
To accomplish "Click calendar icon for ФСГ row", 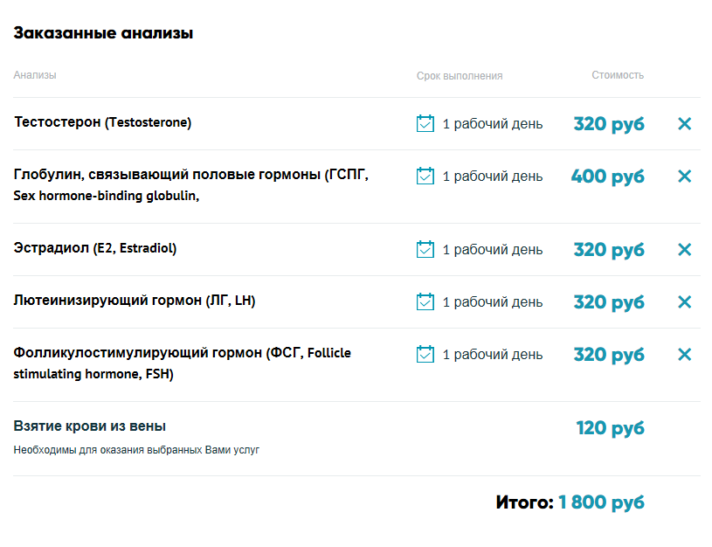I will click(x=425, y=354).
